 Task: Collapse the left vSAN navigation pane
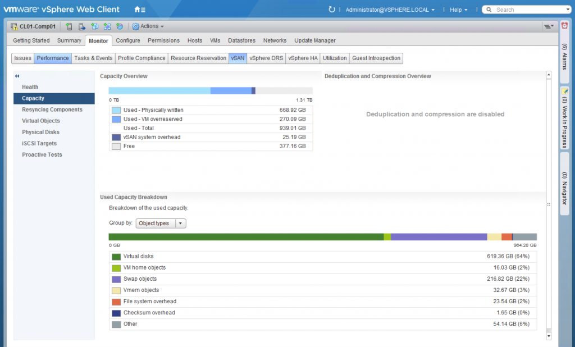[x=17, y=76]
